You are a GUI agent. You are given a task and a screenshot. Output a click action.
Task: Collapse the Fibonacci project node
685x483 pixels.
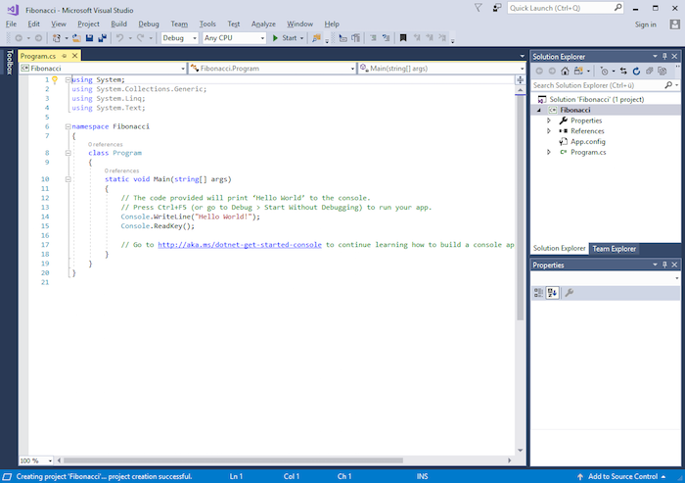coord(539,111)
